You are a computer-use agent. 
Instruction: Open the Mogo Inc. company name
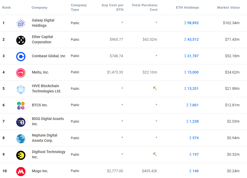[40, 171]
